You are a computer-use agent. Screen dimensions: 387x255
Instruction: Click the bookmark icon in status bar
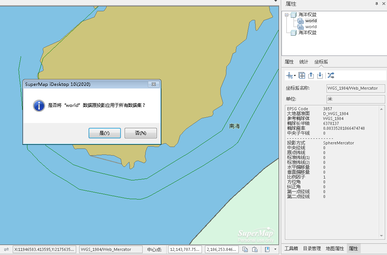click(267, 249)
